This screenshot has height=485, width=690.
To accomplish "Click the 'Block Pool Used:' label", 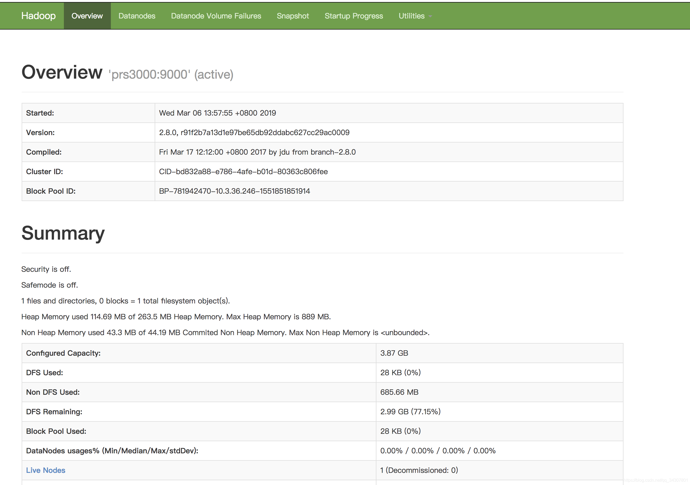I will tap(56, 431).
